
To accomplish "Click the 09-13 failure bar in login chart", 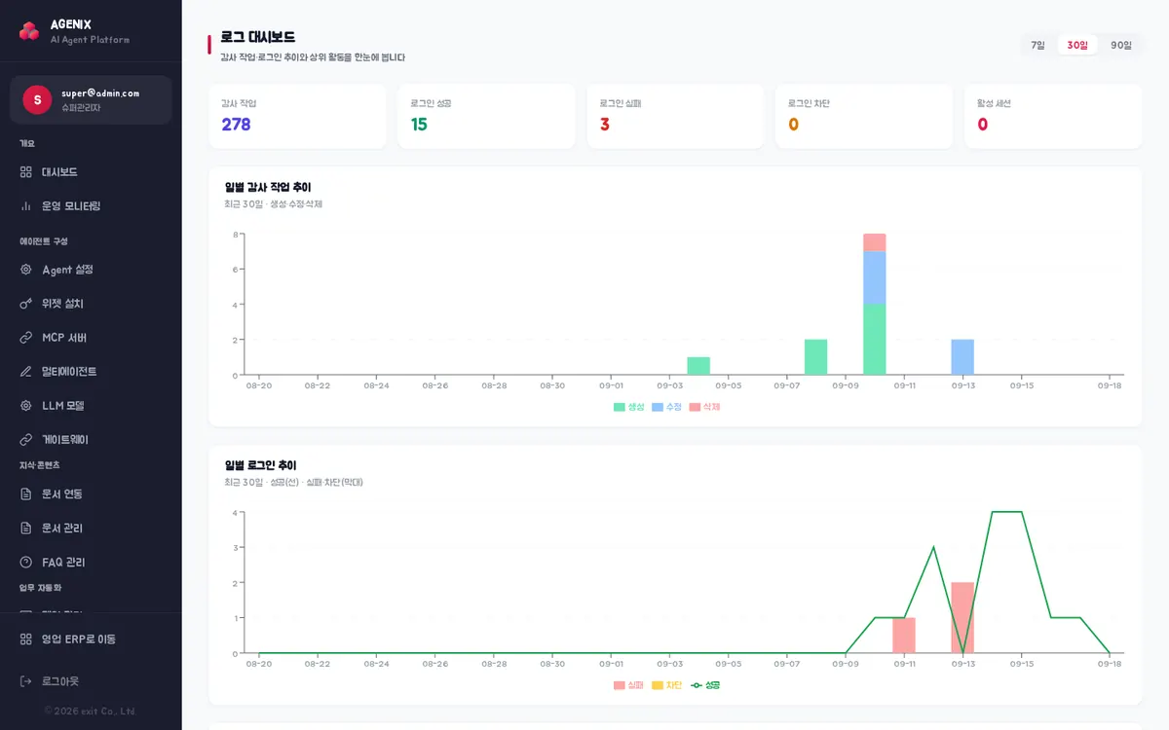I will click(x=962, y=618).
